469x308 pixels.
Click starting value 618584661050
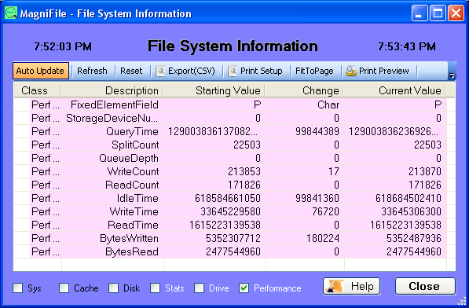[228, 198]
